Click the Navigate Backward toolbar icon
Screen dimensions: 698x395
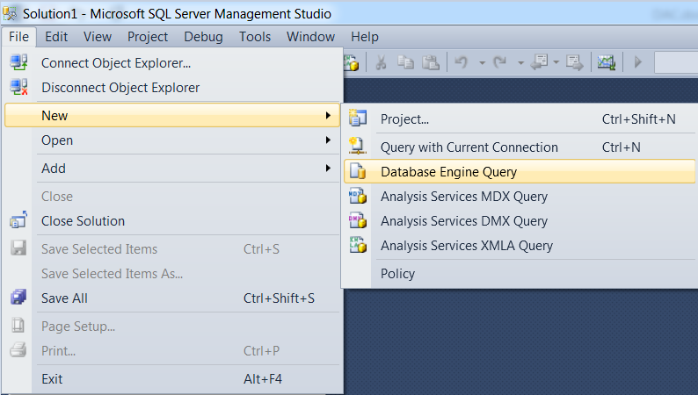point(540,62)
